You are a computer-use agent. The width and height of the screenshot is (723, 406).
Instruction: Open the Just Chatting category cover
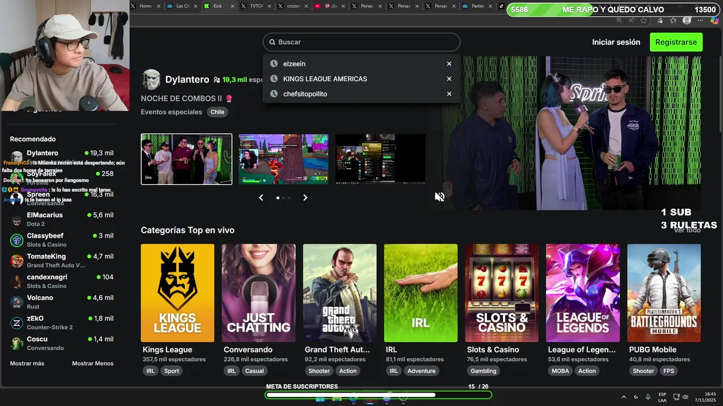259,293
